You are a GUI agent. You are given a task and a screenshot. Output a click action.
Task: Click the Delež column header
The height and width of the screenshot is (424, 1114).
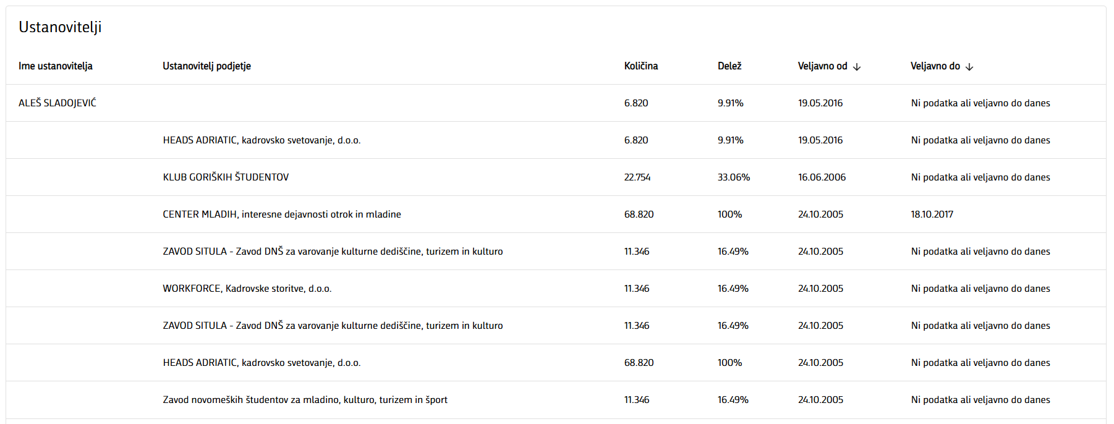pos(729,66)
